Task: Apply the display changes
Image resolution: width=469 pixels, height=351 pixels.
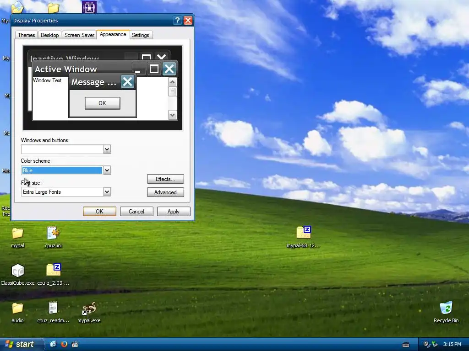Action: pos(174,211)
